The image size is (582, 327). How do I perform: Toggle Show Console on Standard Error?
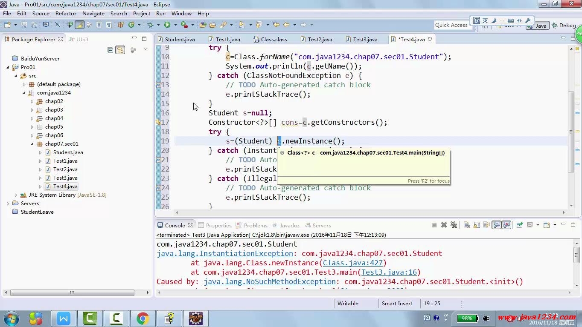506,225
